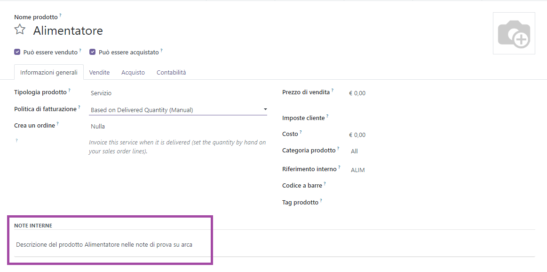Uncheck Può essere venduto checkbox
The image size is (547, 272).
17,52
